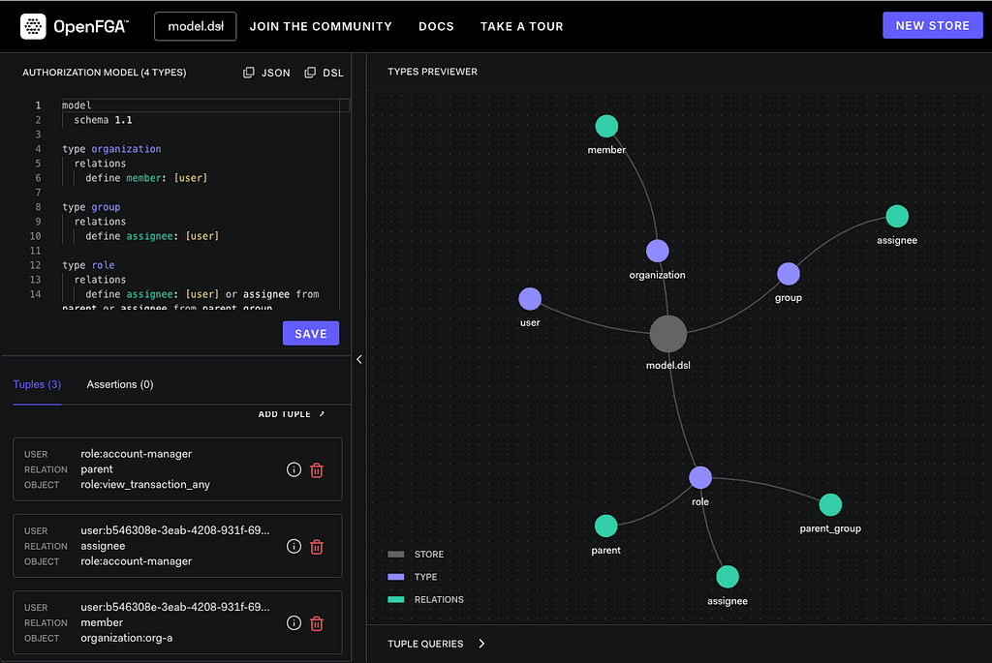Open the model.dsl store selector

tap(196, 26)
